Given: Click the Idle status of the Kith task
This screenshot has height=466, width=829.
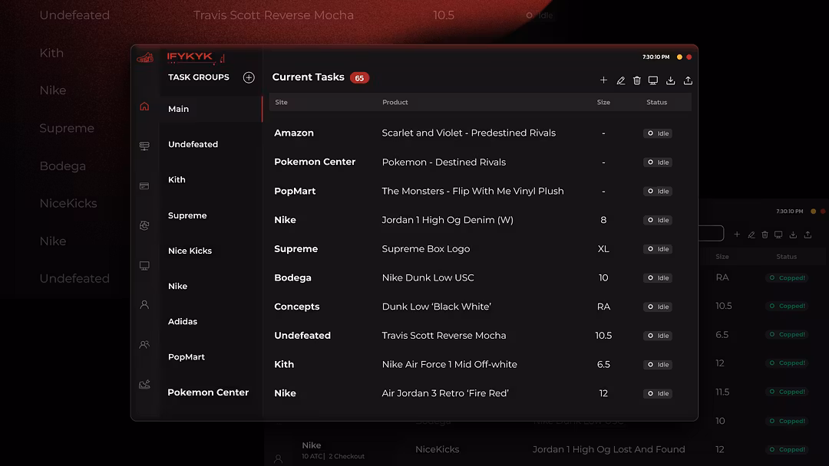Looking at the screenshot, I should 658,364.
